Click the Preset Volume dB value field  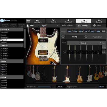tap(60, 87)
